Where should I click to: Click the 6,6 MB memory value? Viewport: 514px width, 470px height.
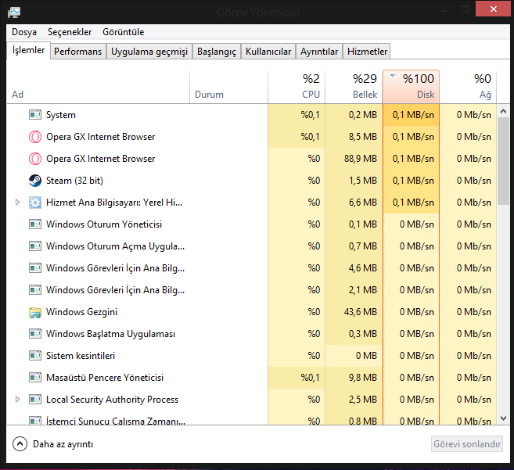coord(363,203)
